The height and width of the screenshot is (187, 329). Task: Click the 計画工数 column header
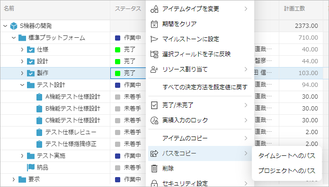294,8
